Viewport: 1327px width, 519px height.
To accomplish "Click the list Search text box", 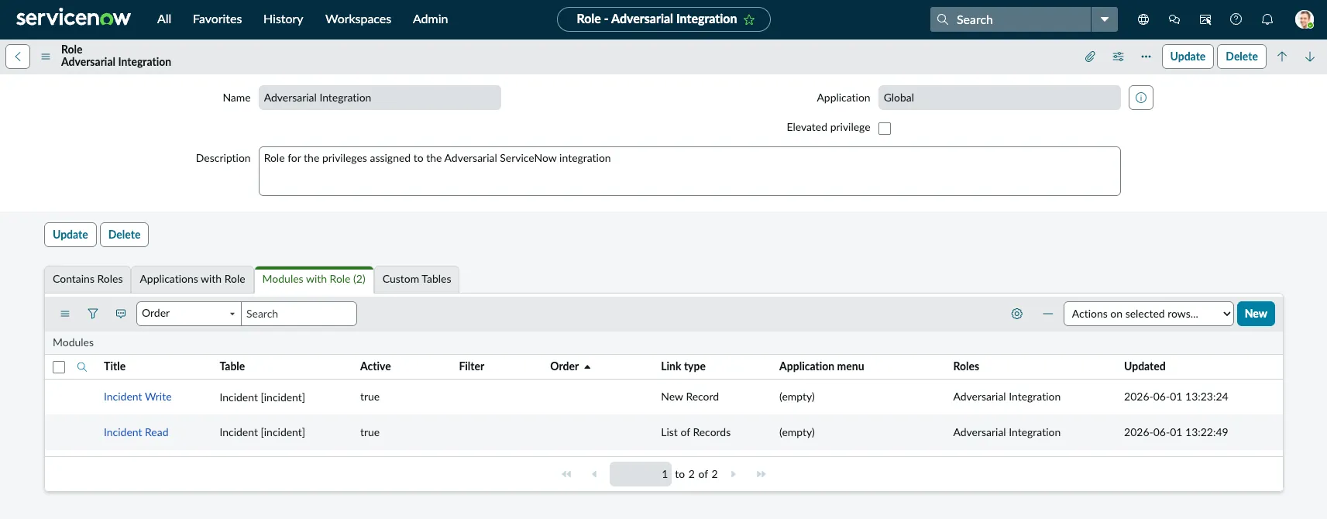I will (299, 314).
